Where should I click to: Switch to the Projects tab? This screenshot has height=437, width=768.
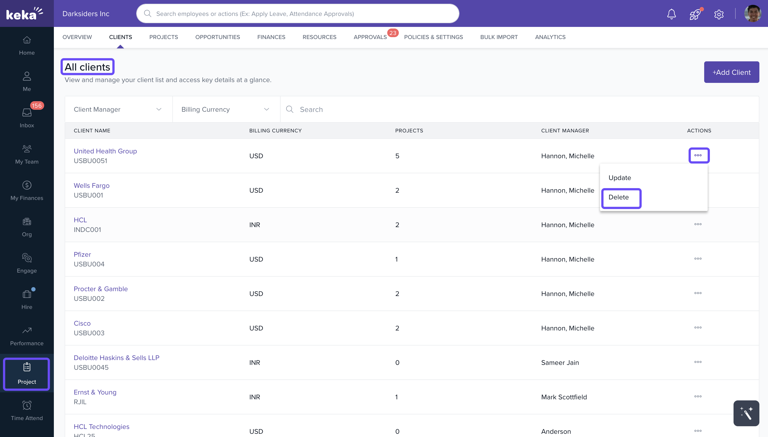coord(163,37)
